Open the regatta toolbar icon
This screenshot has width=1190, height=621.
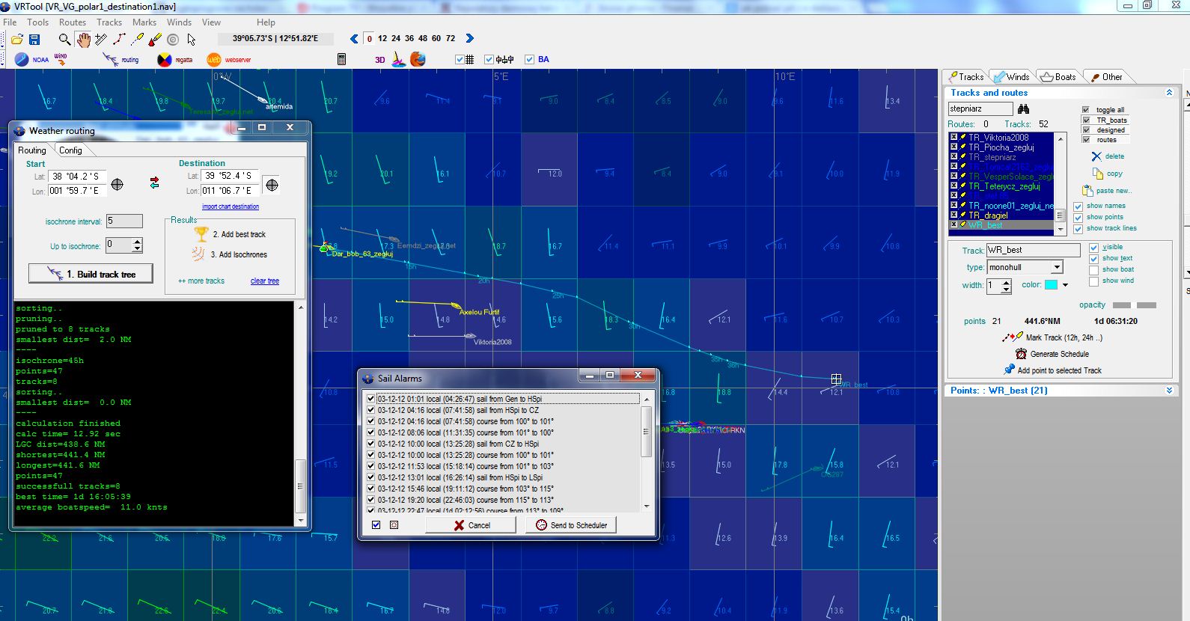coord(165,59)
